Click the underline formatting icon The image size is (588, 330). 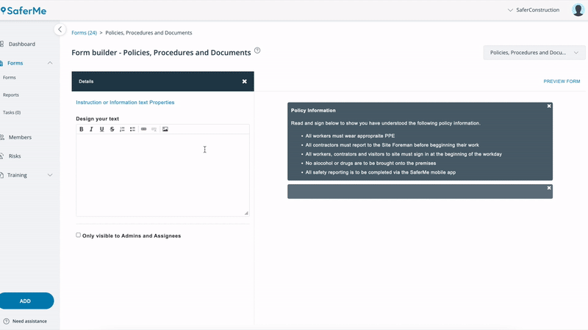101,129
